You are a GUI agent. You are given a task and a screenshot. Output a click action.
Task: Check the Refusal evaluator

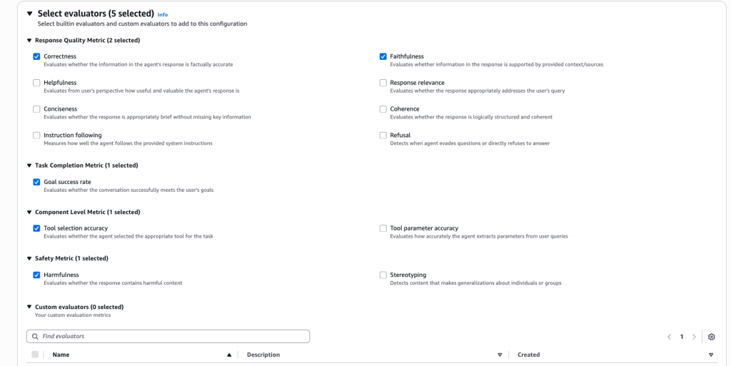383,135
